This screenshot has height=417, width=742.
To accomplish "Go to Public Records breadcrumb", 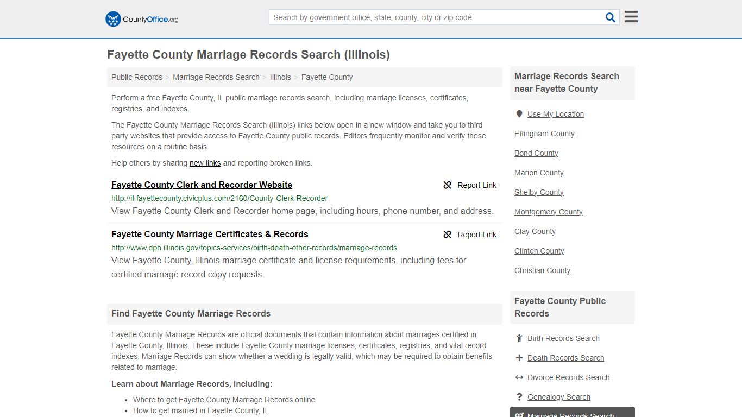I will 137,77.
